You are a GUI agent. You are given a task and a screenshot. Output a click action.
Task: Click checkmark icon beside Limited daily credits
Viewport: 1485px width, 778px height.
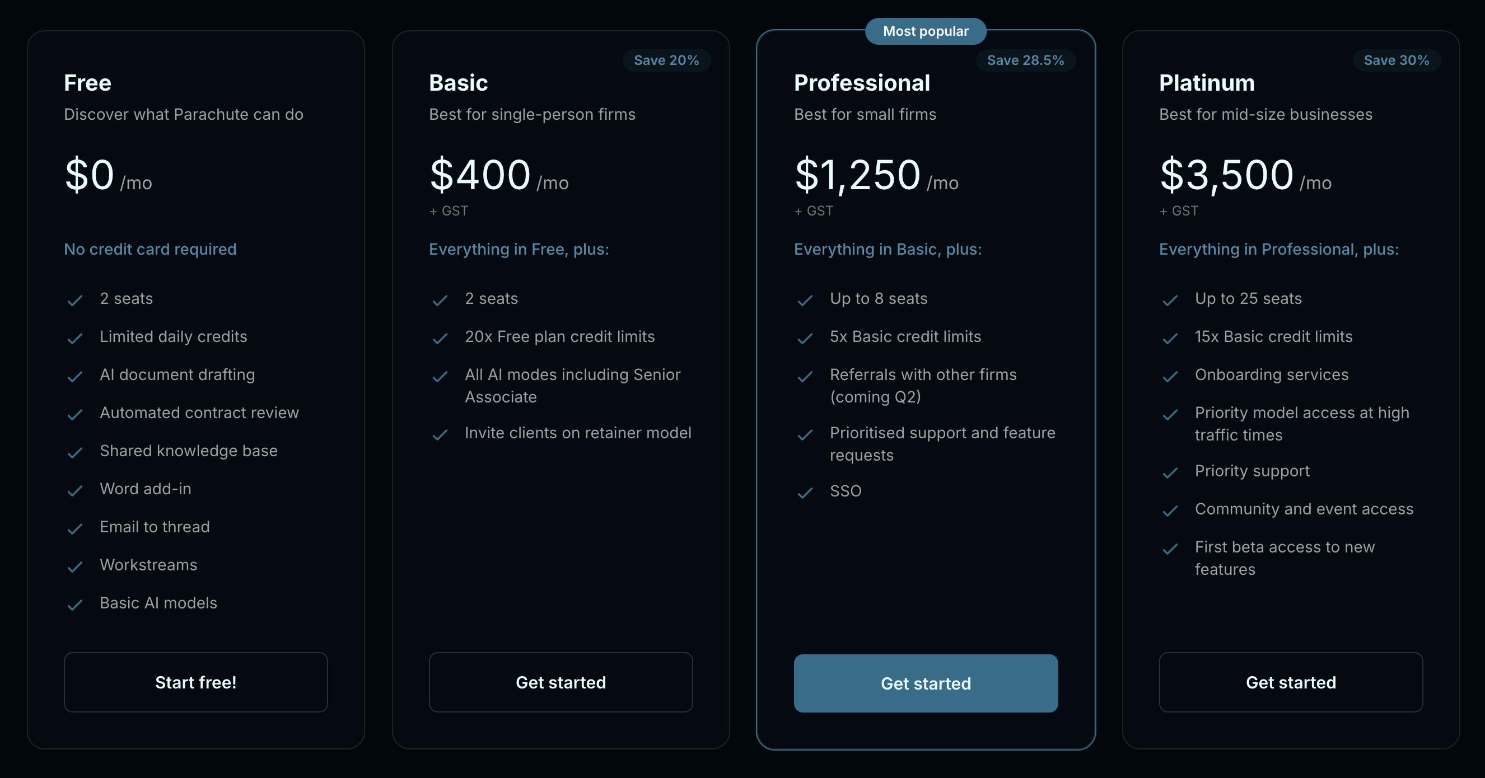[x=75, y=338]
